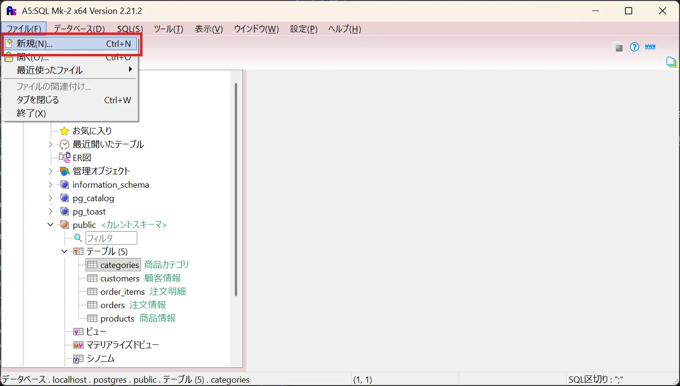Click the ビュー view icon
This screenshot has width=680, height=386.
tap(78, 332)
